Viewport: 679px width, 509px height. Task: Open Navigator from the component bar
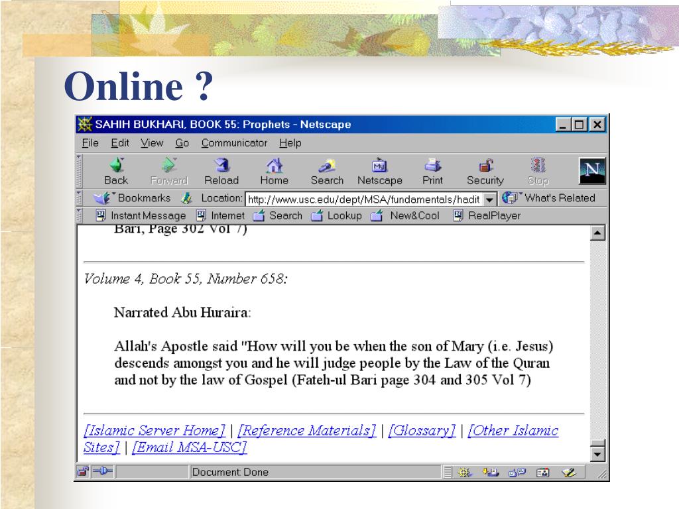tap(465, 472)
